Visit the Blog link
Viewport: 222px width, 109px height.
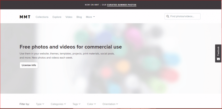click(79, 17)
